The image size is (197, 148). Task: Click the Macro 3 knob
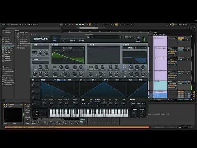(34, 97)
